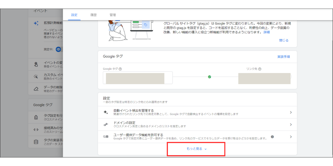Open the 履歴 tab
Viewport: 333px width, 166px height.
click(94, 15)
